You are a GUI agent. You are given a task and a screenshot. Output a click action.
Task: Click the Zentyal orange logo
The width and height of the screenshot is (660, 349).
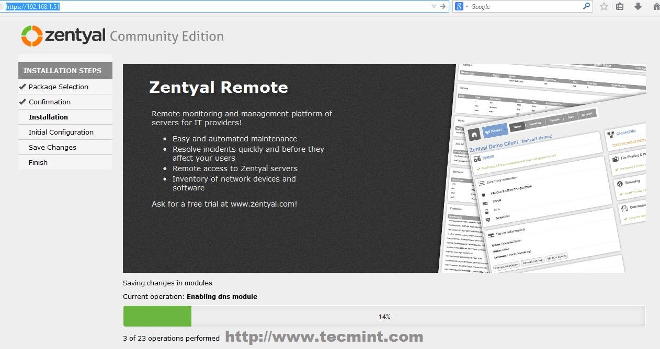pyautogui.click(x=32, y=36)
